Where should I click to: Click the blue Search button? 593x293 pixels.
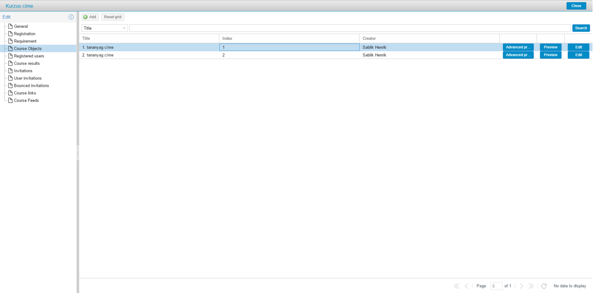coord(581,28)
